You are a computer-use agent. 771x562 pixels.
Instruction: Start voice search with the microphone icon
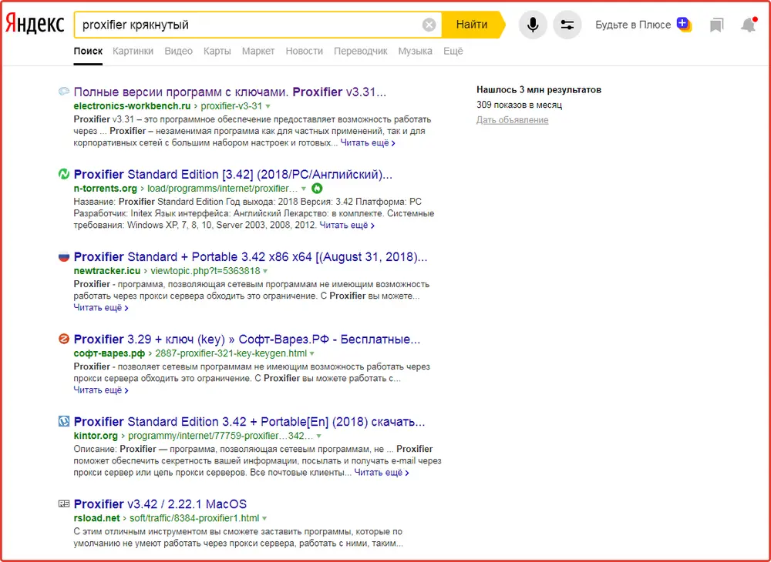tap(532, 25)
